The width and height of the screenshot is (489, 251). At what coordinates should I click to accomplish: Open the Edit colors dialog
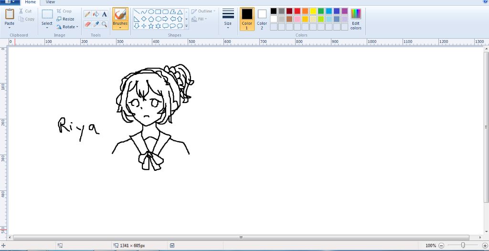click(x=356, y=19)
